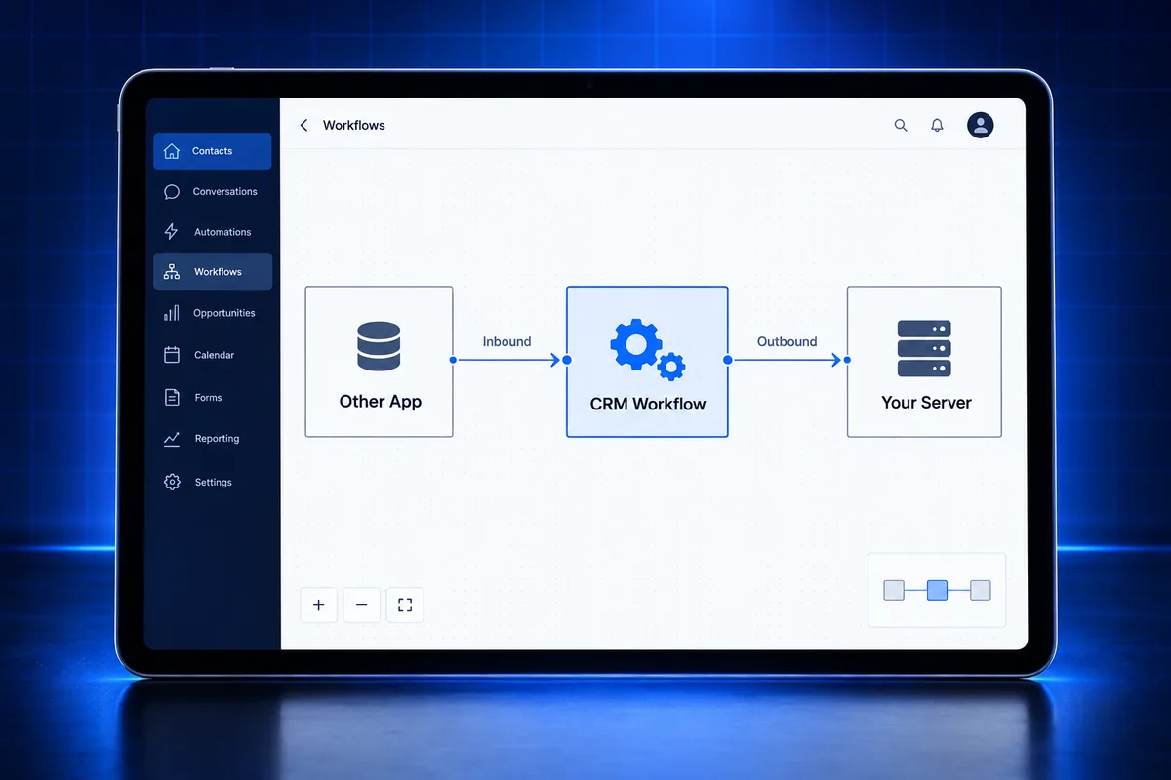This screenshot has width=1171, height=780.
Task: Click the Conversations chat bubble icon
Action: (x=172, y=192)
